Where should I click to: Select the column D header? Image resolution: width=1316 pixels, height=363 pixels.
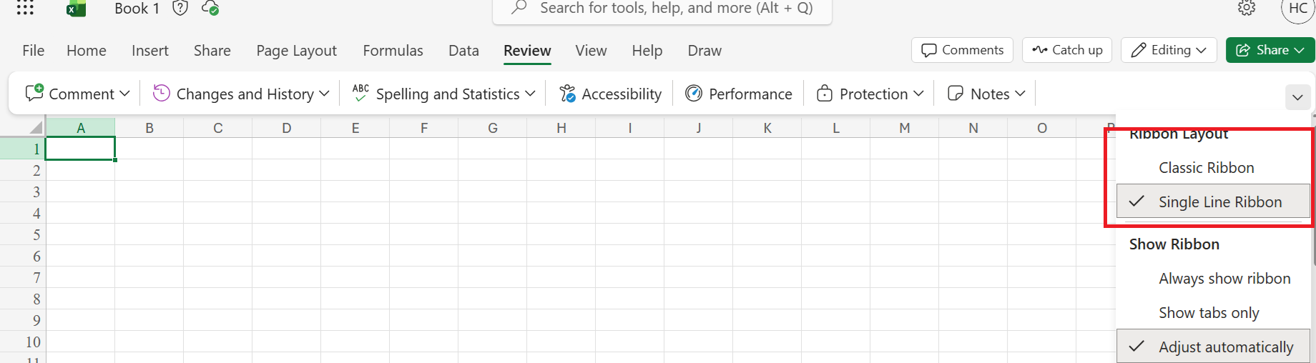[287, 128]
